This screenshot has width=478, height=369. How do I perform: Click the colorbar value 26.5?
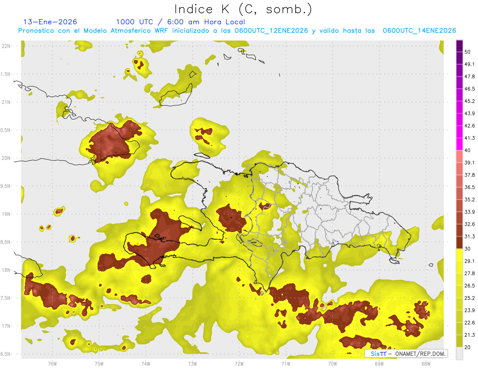(x=470, y=286)
